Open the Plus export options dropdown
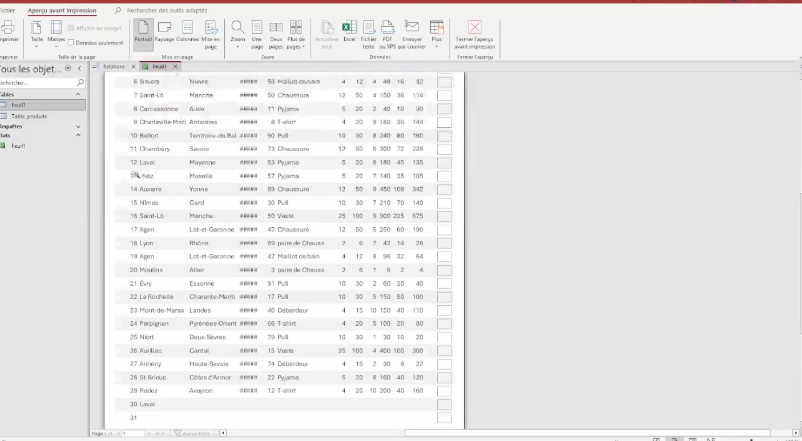Image resolution: width=802 pixels, height=441 pixels. [x=437, y=35]
